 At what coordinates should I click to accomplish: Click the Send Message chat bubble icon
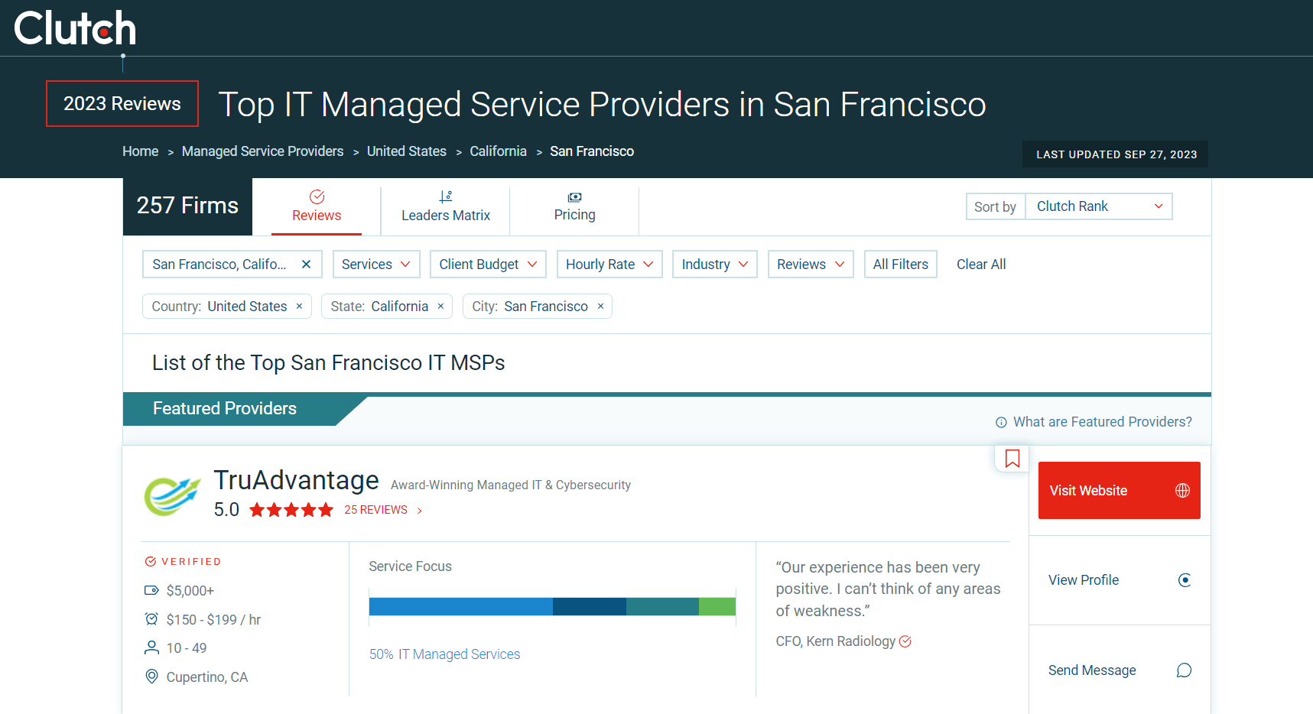1184,670
